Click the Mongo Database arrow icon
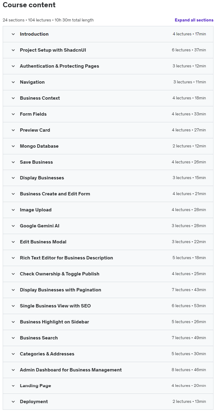 (x=13, y=146)
